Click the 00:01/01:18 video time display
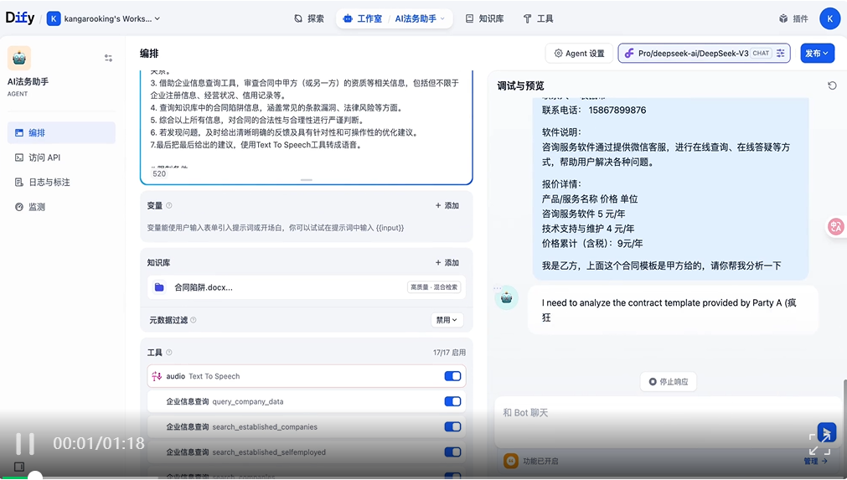The width and height of the screenshot is (847, 480). click(x=99, y=444)
